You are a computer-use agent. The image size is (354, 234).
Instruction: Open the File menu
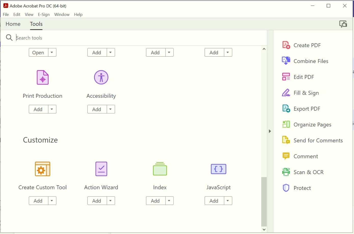click(x=6, y=15)
